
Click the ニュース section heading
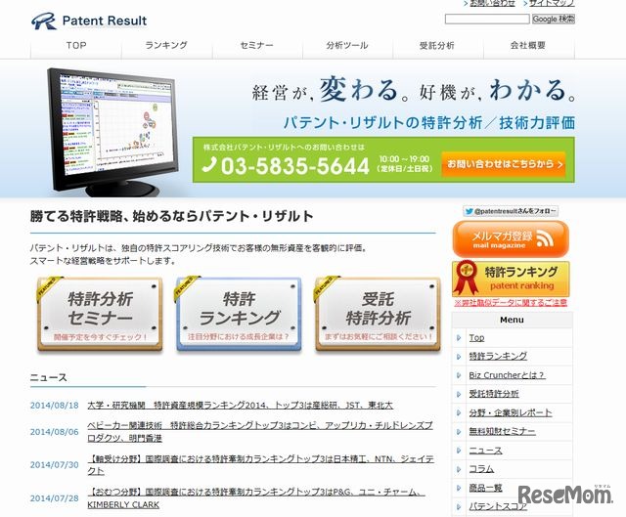[x=48, y=377]
